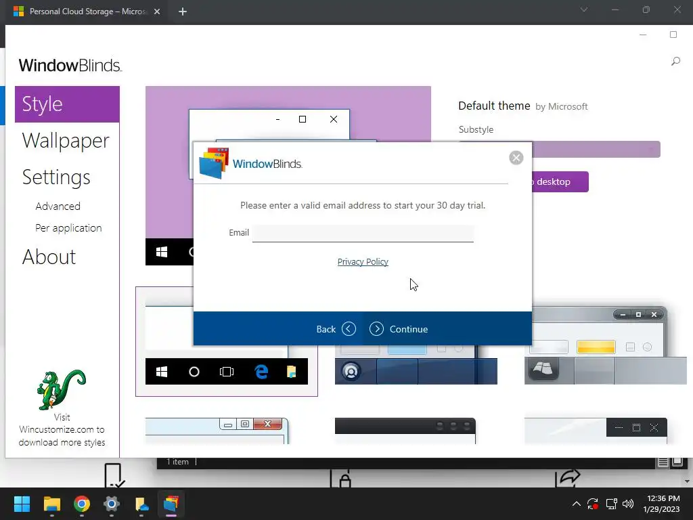Open the browser tab search chevron

click(x=584, y=9)
